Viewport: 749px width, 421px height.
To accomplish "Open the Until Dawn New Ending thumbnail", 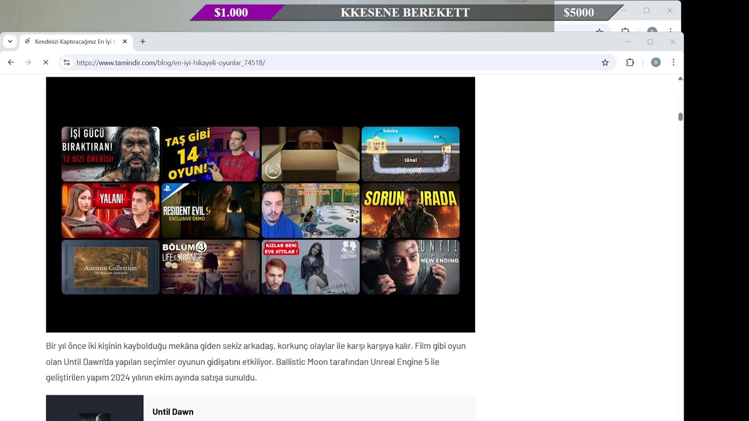I will (x=411, y=267).
